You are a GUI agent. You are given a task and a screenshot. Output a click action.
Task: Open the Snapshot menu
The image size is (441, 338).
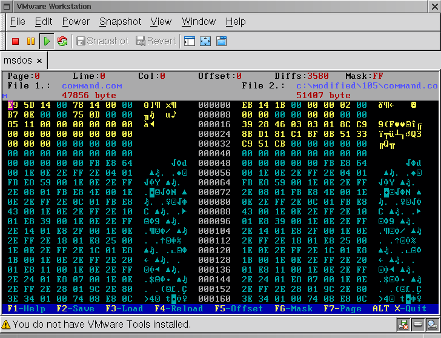120,22
